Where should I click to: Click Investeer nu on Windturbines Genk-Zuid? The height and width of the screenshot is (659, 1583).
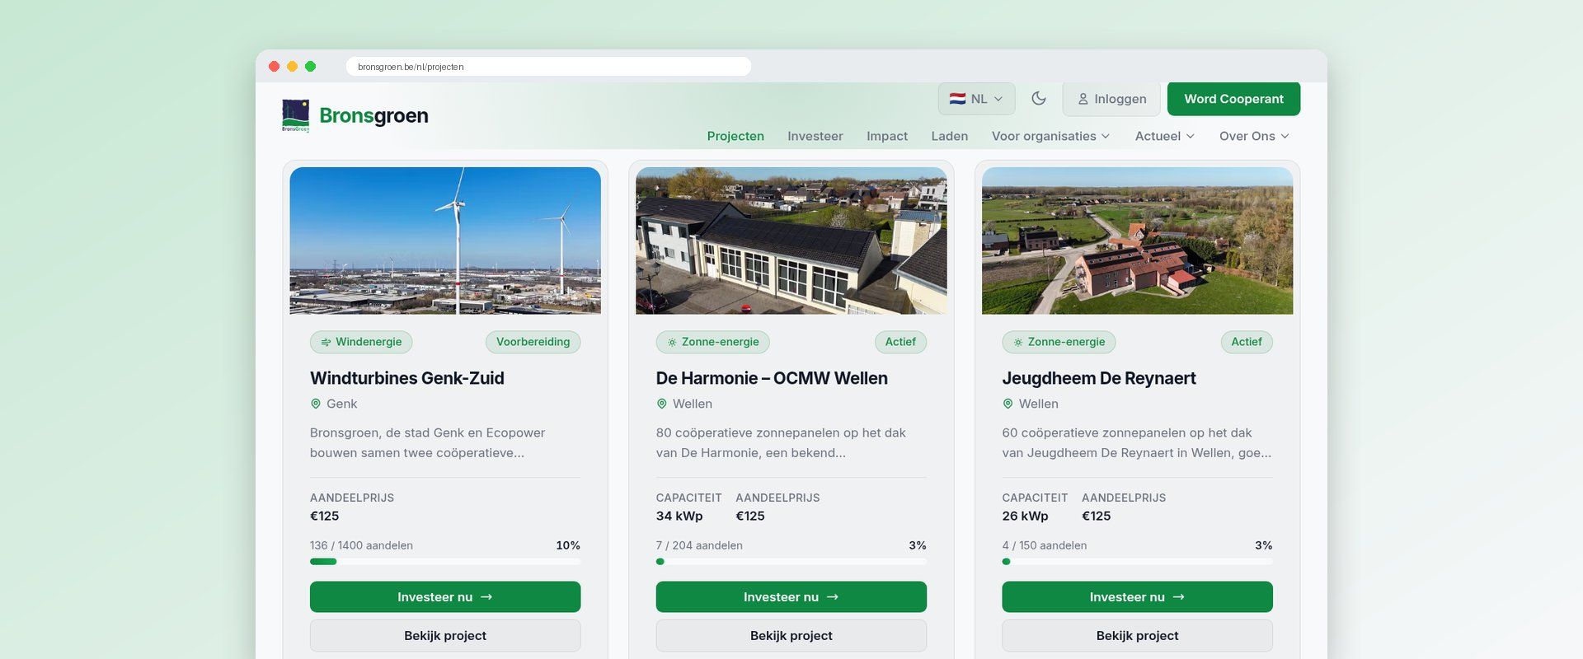pyautogui.click(x=445, y=597)
